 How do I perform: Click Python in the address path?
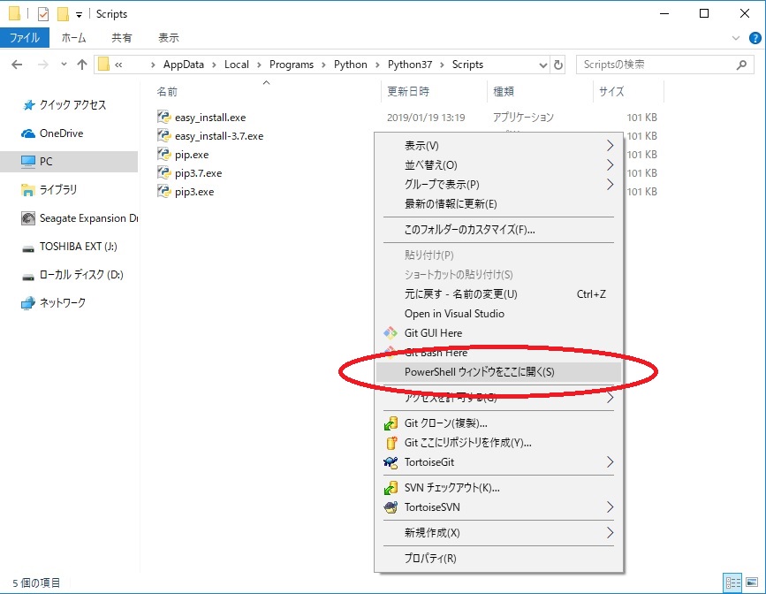(x=350, y=65)
